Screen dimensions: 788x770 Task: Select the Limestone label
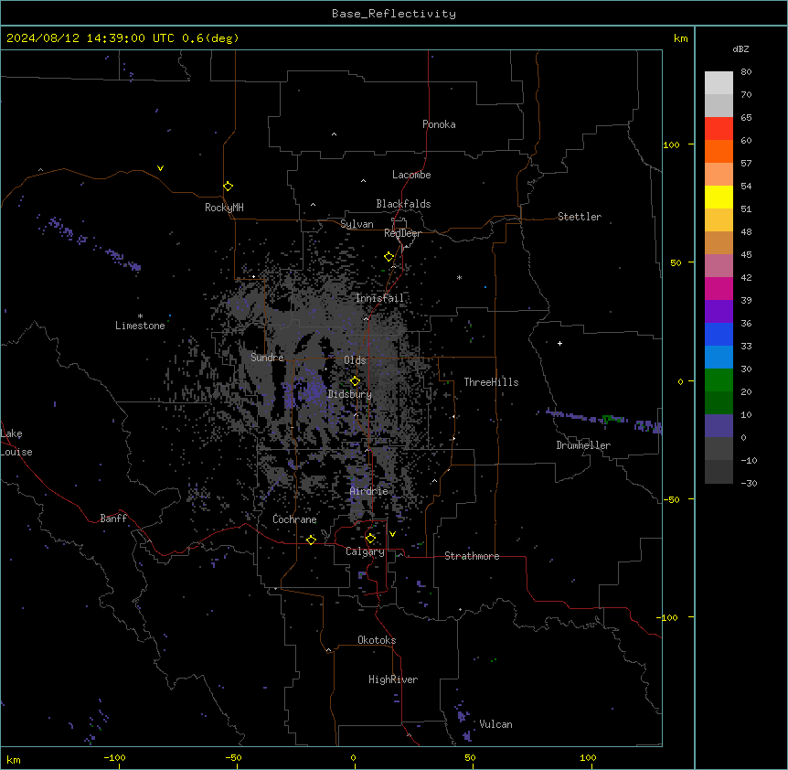point(140,326)
